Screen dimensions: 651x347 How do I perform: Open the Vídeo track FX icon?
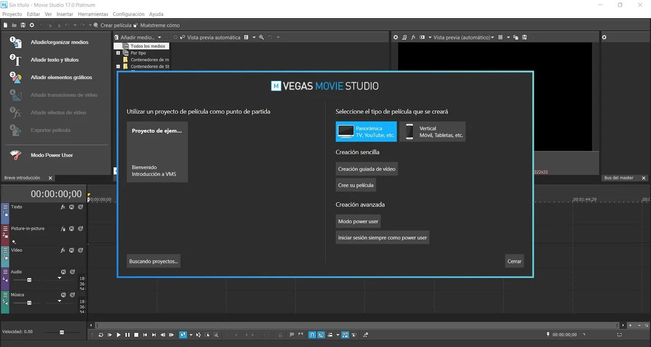point(63,250)
